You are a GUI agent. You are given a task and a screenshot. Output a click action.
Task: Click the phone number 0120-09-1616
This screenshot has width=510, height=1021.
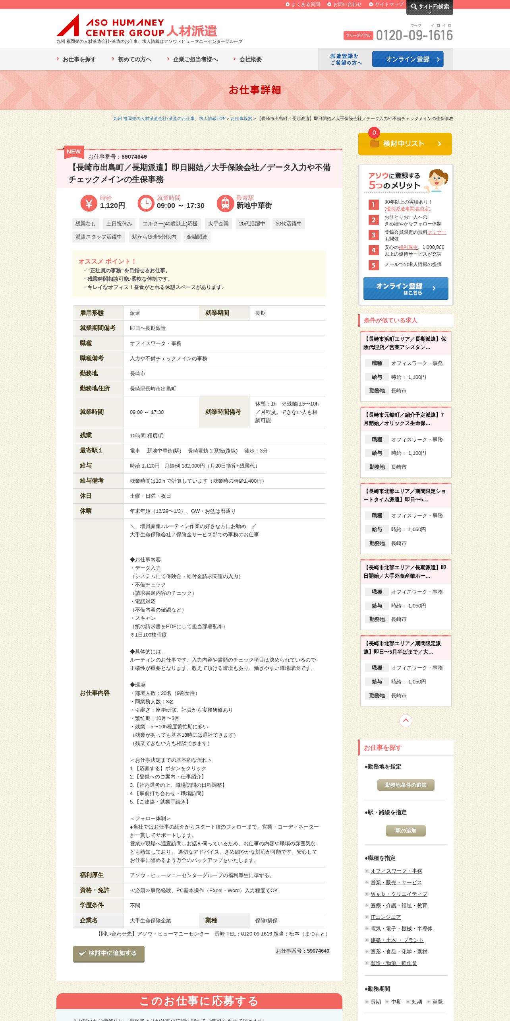click(x=414, y=35)
